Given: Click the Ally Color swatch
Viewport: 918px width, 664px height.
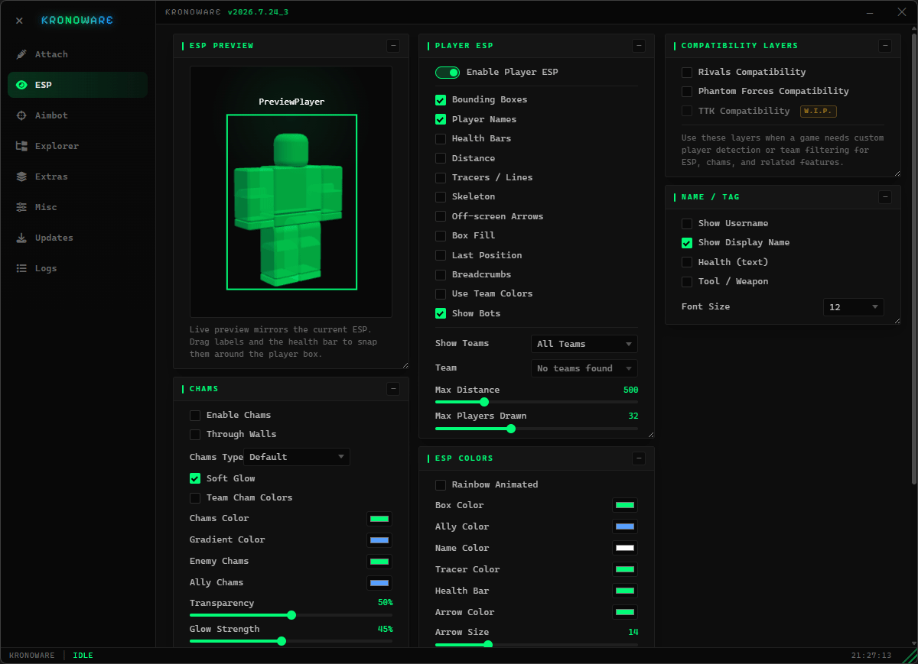Looking at the screenshot, I should [625, 526].
